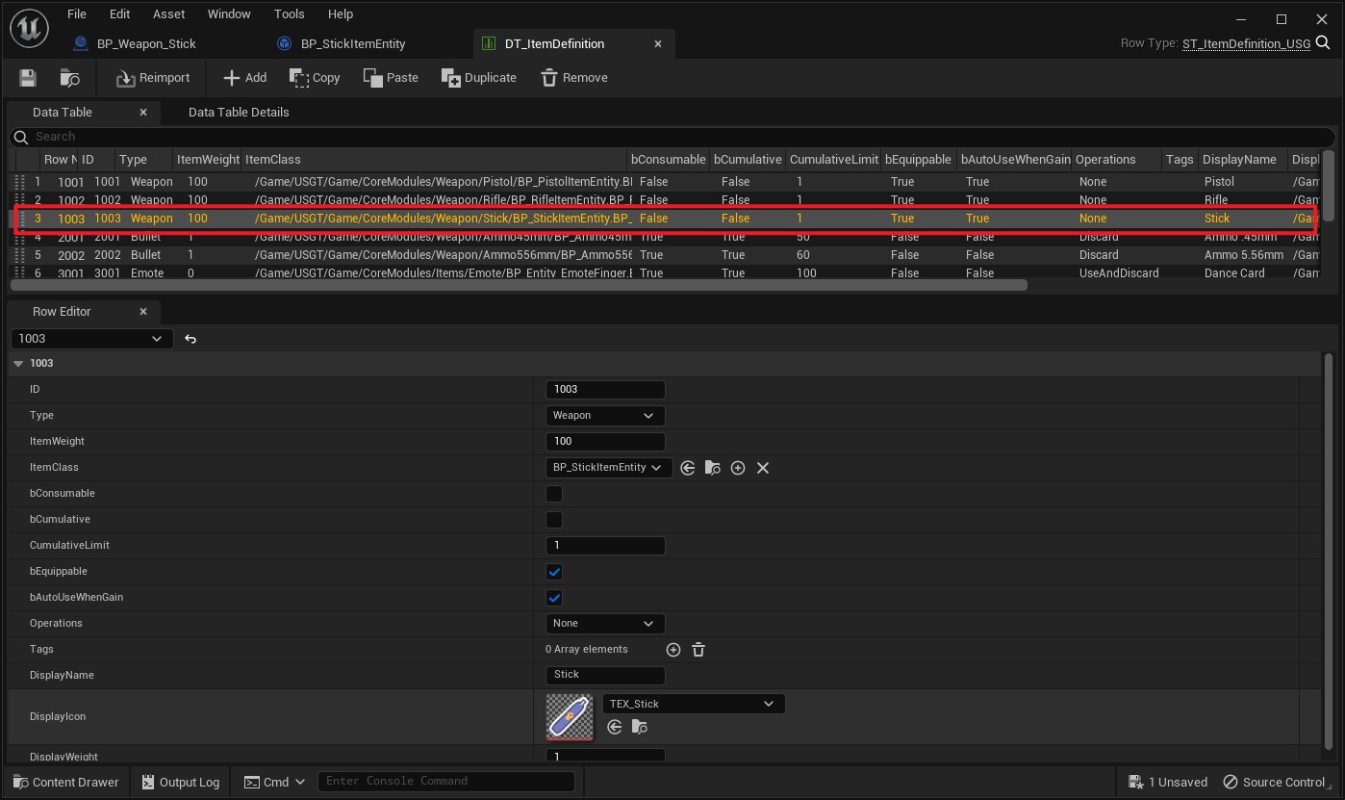Open the Content Drawer
1345x800 pixels.
click(66, 782)
